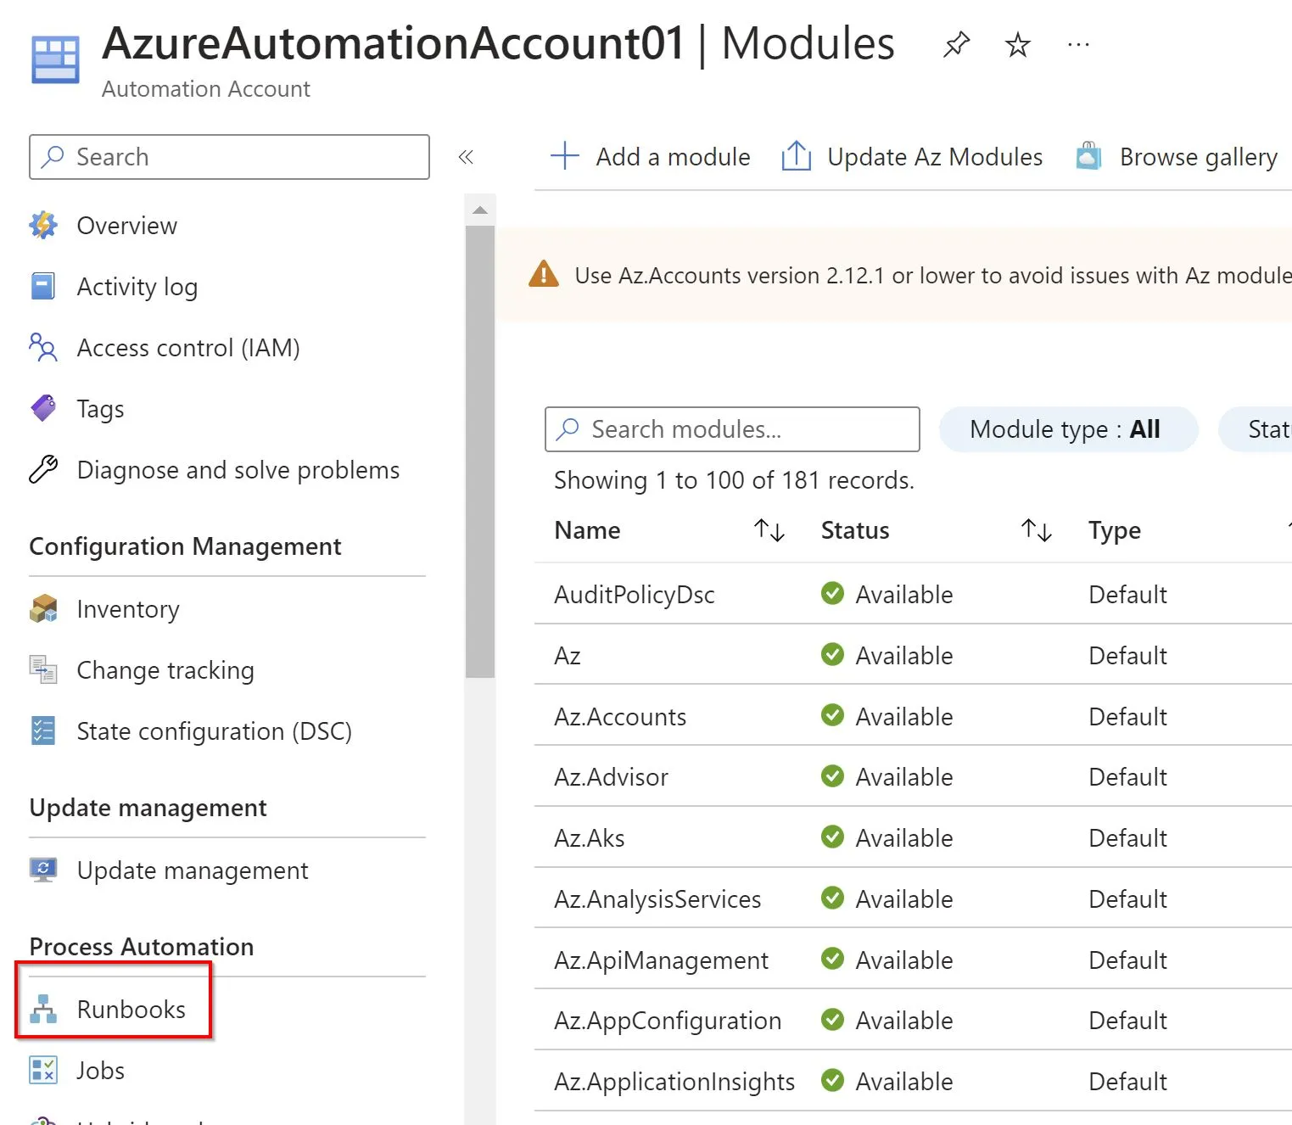Focus the Search modules field
This screenshot has height=1125, width=1292.
pyautogui.click(x=732, y=429)
